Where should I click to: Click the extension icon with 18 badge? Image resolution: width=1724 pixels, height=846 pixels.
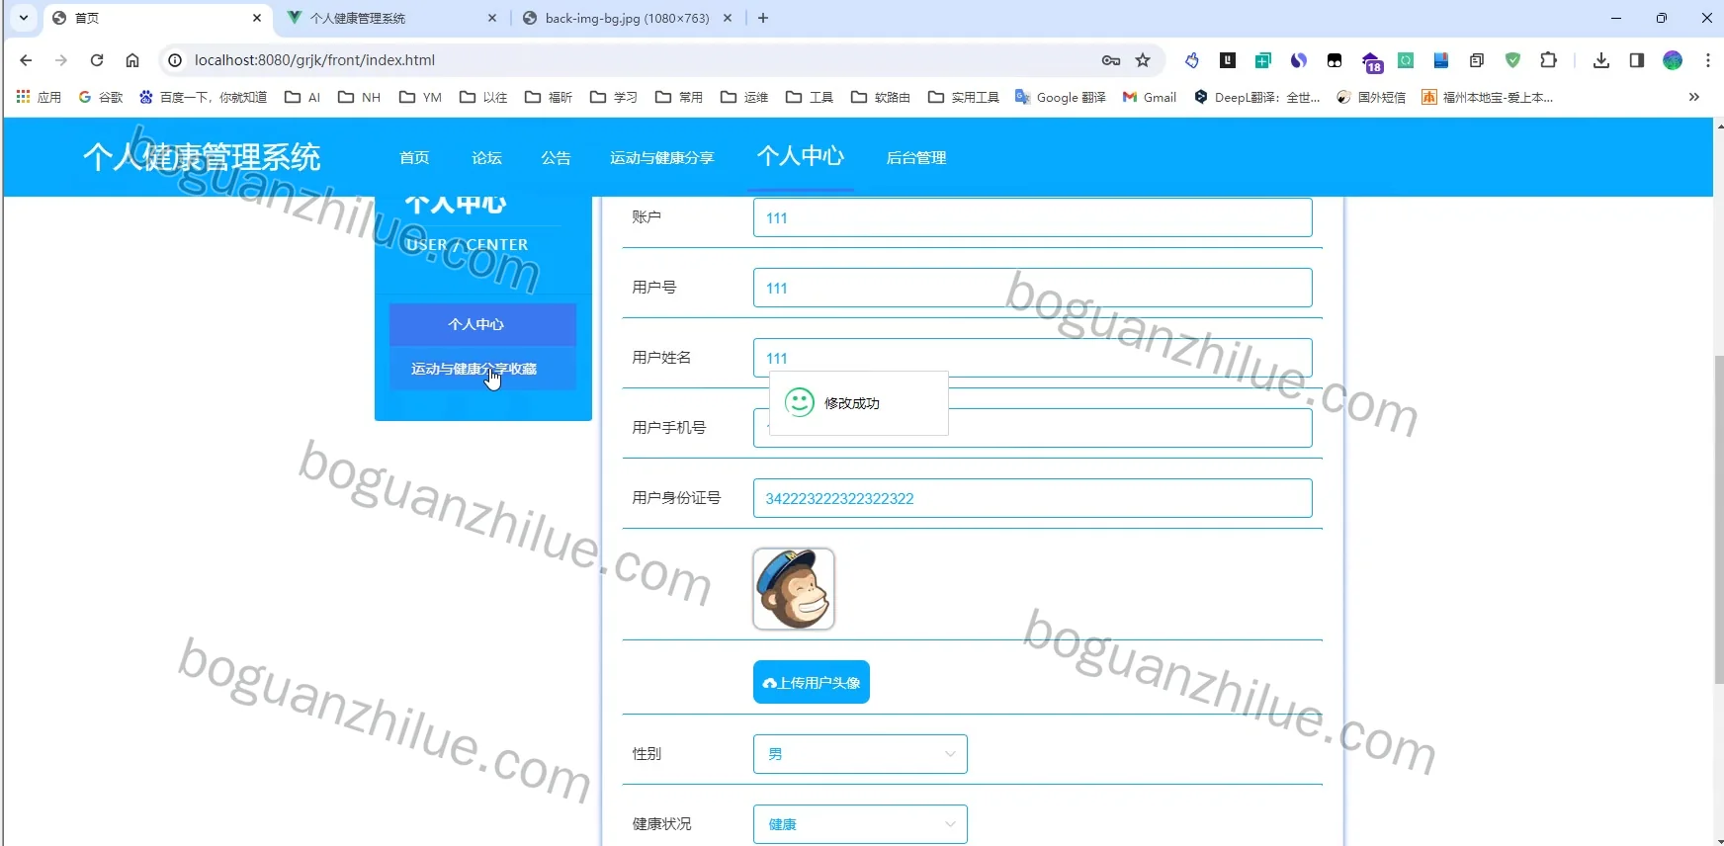click(x=1371, y=62)
